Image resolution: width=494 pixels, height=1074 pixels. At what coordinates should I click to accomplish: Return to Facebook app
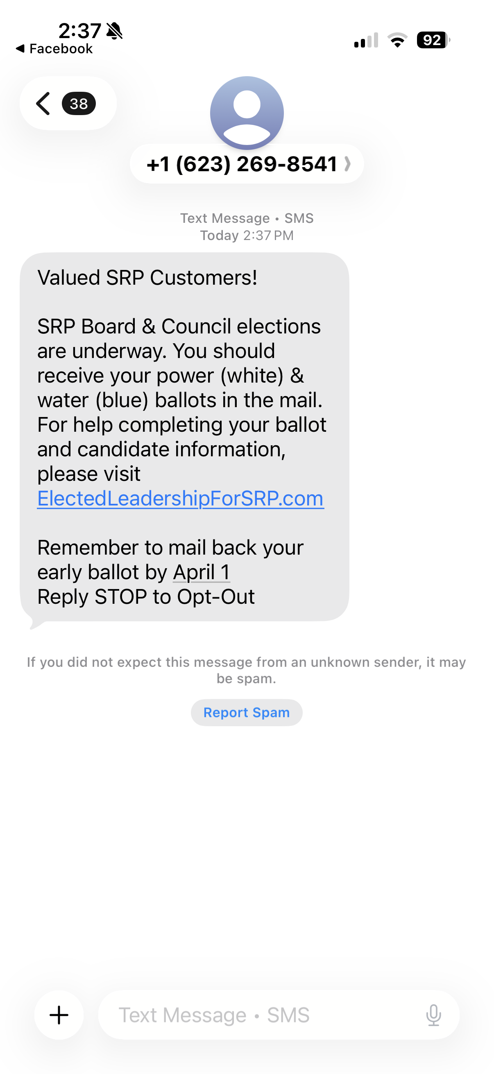pyautogui.click(x=54, y=49)
